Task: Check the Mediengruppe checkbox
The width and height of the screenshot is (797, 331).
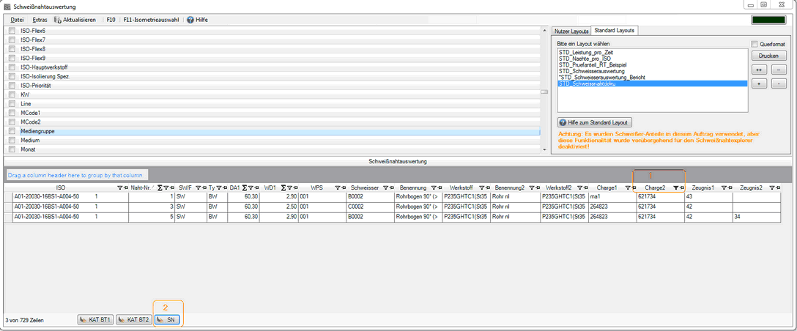Action: pos(12,131)
